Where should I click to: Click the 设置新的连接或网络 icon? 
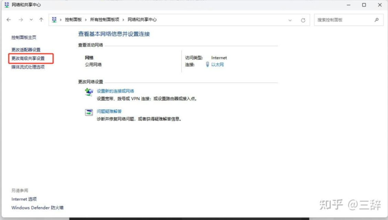click(89, 92)
